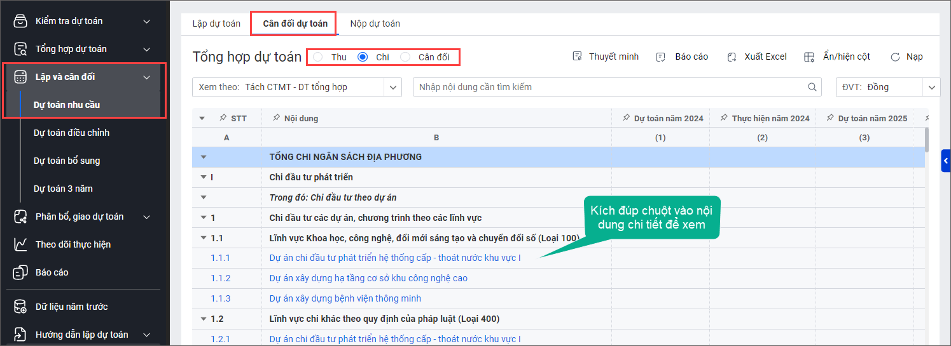Click the Báo cáo toolbar icon
The height and width of the screenshot is (346, 951).
pyautogui.click(x=661, y=57)
